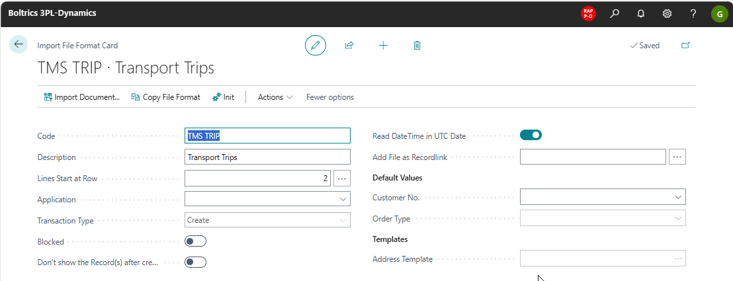Viewport: 733px width, 281px height.
Task: Click the Description input field
Action: pyautogui.click(x=267, y=157)
